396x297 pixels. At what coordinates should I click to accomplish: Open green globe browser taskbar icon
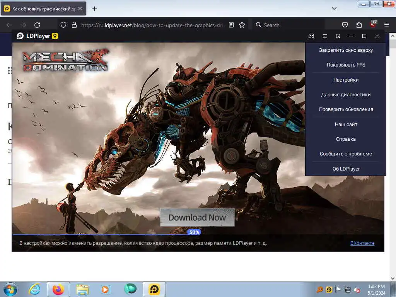coord(130,289)
